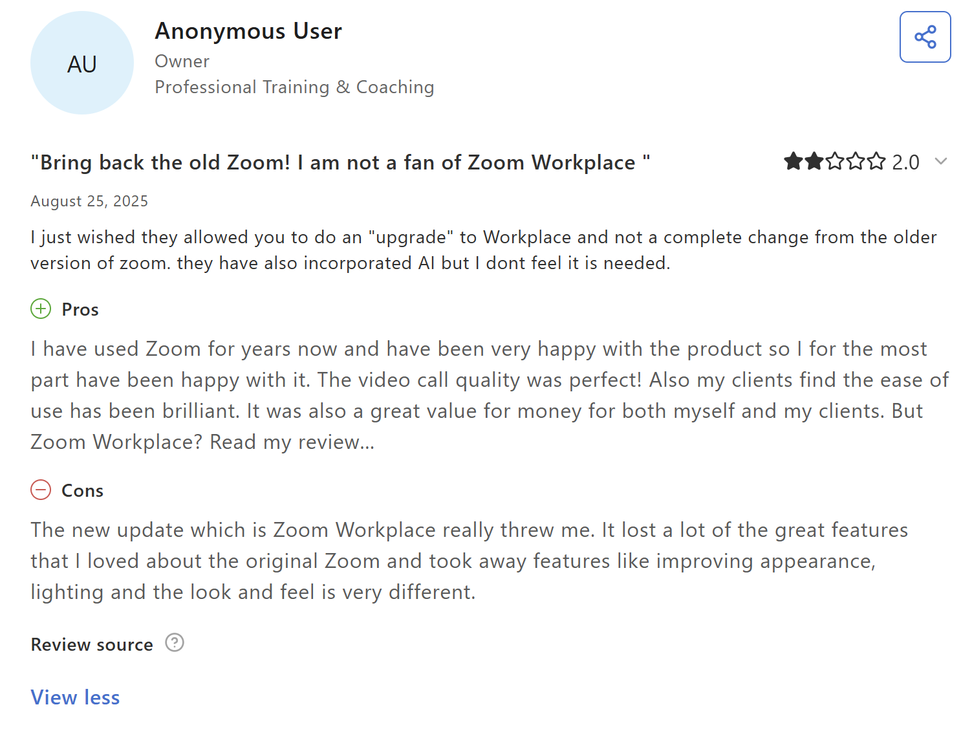Click the third empty rating star
Screen dimensions: 972x729
pos(835,161)
